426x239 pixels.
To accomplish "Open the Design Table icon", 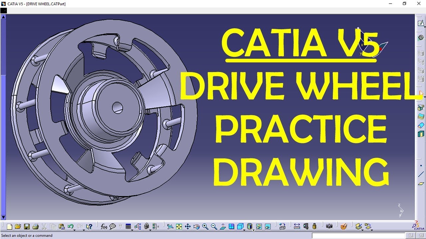I will pyautogui.click(x=128, y=227).
